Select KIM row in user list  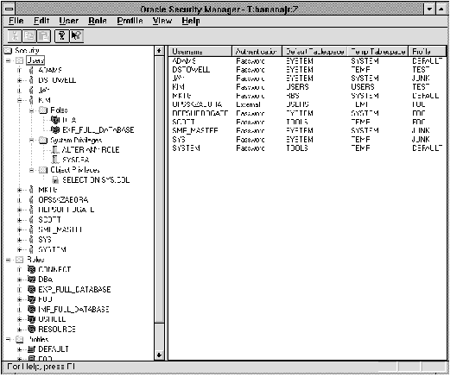tap(308, 87)
